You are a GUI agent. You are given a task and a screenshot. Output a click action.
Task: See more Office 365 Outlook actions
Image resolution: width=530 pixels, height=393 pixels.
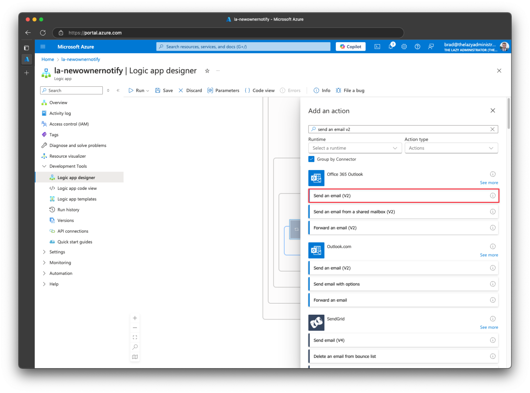[x=489, y=183]
